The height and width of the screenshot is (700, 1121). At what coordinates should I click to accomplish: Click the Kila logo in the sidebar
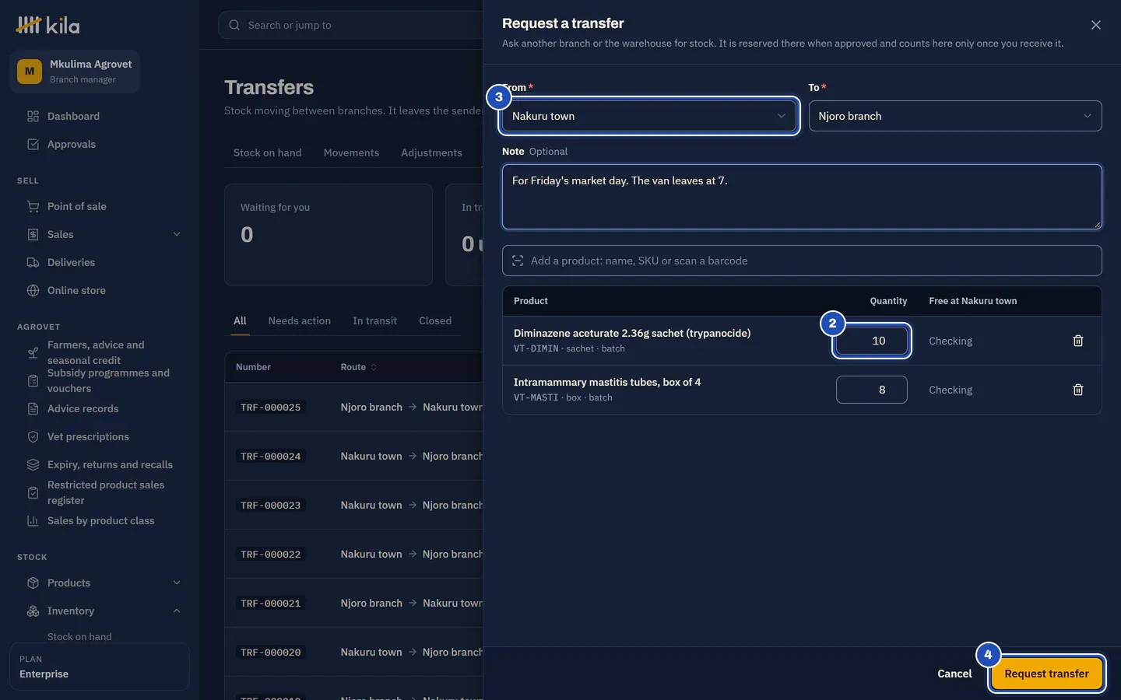pyautogui.click(x=48, y=25)
